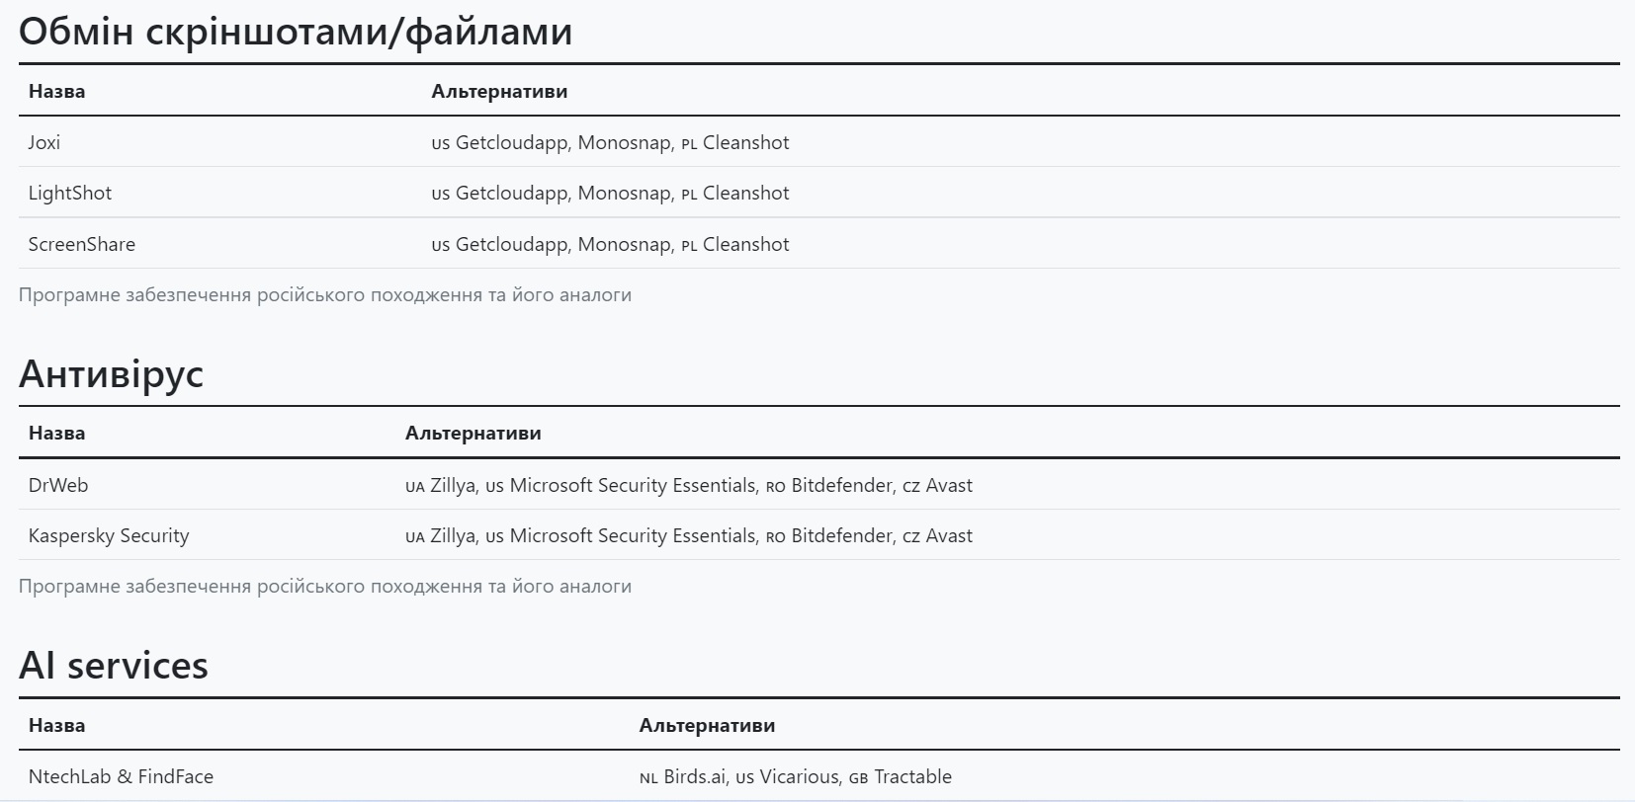Click Microsoft Security Essentials in Kaspersky row

(x=633, y=535)
